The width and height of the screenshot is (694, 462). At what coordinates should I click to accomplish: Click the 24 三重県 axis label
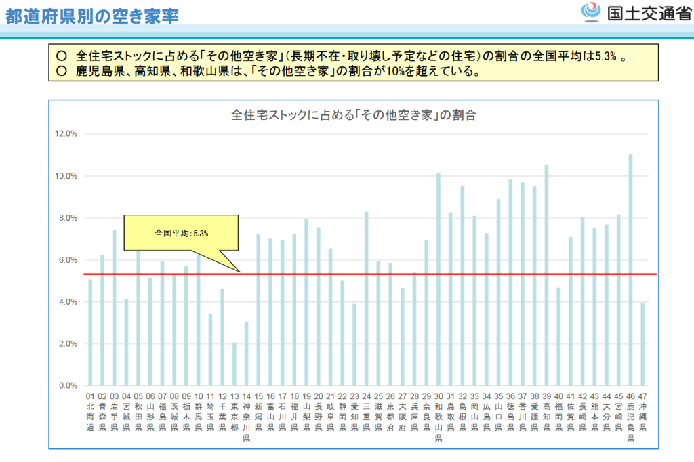tap(367, 412)
